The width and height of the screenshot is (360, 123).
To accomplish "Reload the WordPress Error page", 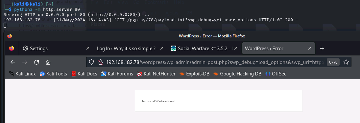I will tap(36, 62).
